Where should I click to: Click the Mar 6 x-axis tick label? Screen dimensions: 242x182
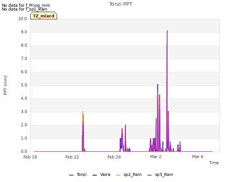tap(197, 157)
